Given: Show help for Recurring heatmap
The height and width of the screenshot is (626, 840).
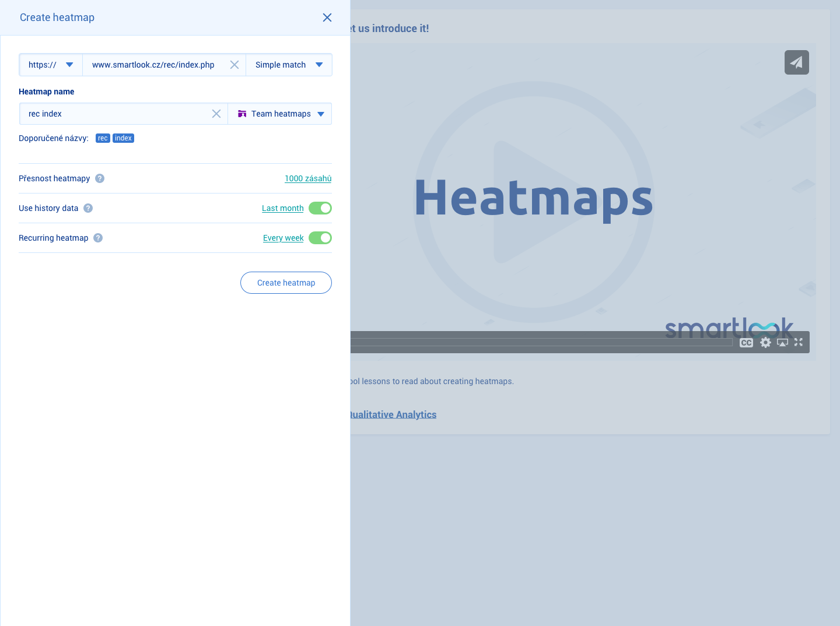Looking at the screenshot, I should [x=98, y=238].
